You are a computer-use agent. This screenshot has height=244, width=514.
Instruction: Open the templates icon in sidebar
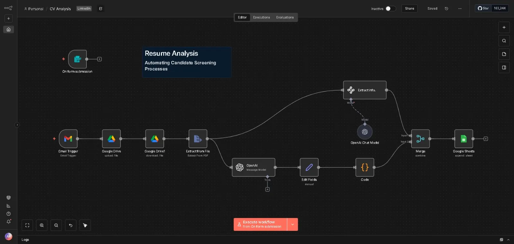point(9,198)
